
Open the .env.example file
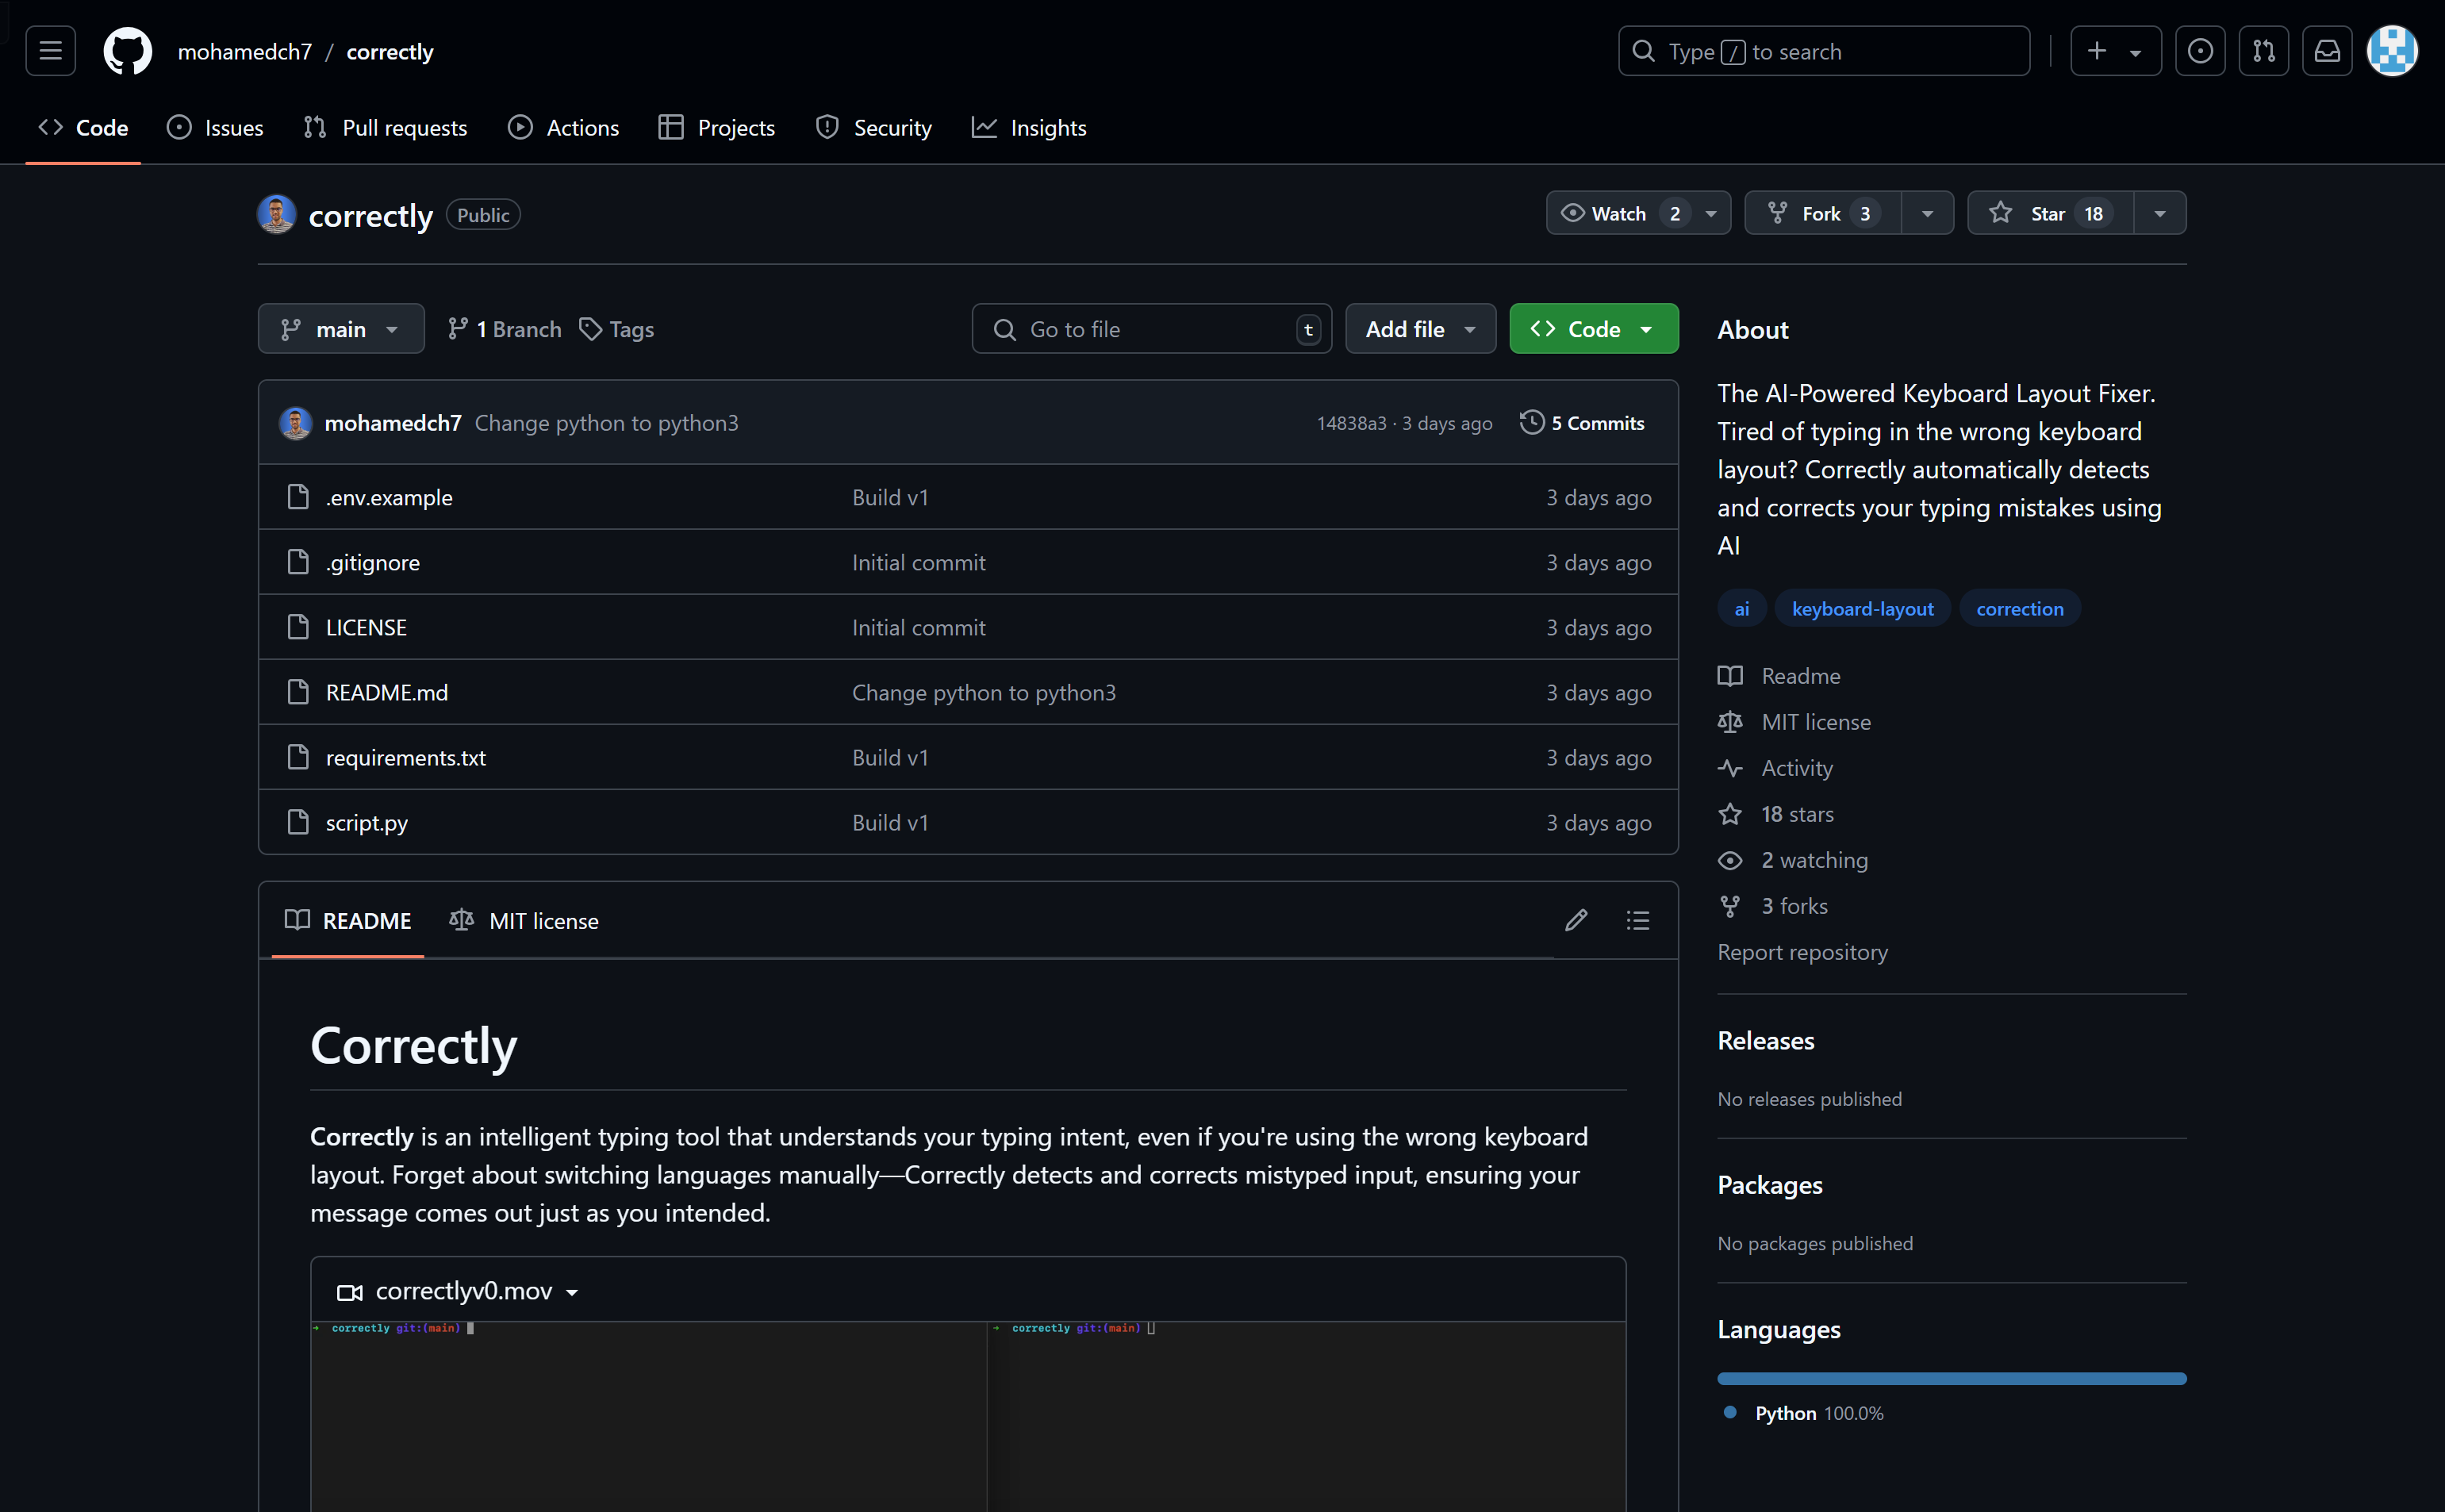tap(389, 497)
